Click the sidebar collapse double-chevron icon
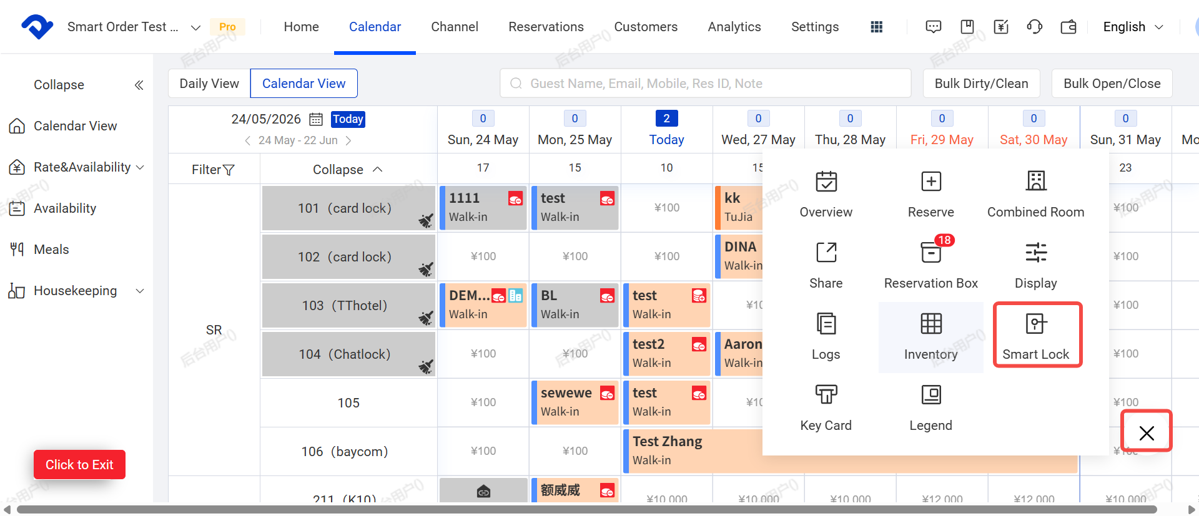Image resolution: width=1199 pixels, height=516 pixels. tap(139, 85)
